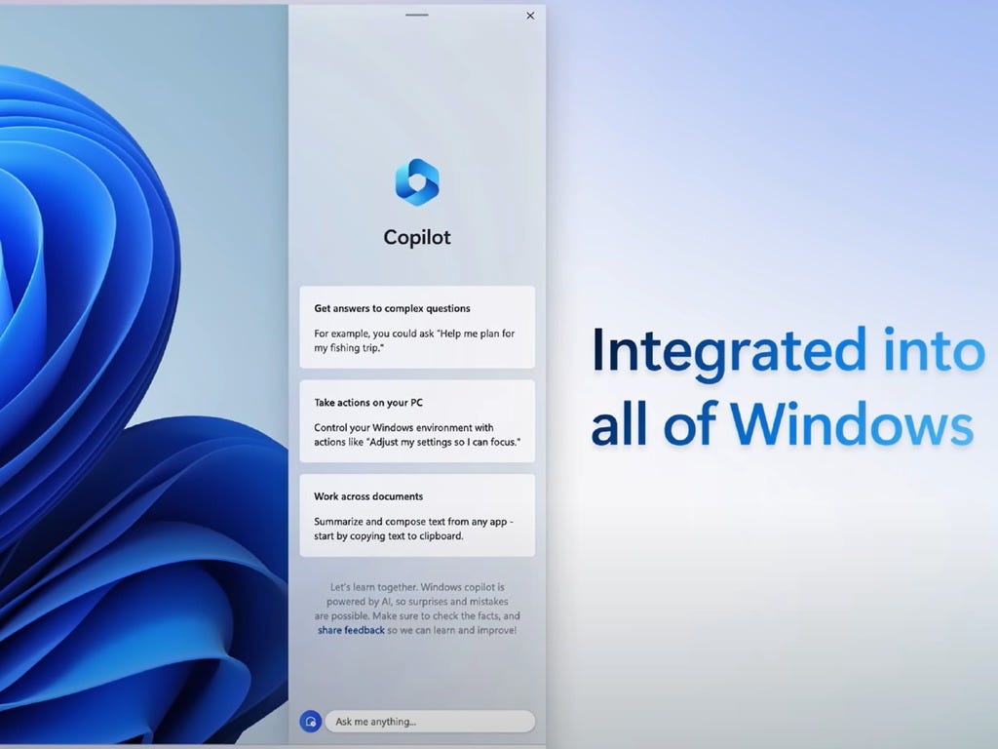998x749 pixels.
Task: Open the 'share feedback' link
Action: tap(354, 630)
